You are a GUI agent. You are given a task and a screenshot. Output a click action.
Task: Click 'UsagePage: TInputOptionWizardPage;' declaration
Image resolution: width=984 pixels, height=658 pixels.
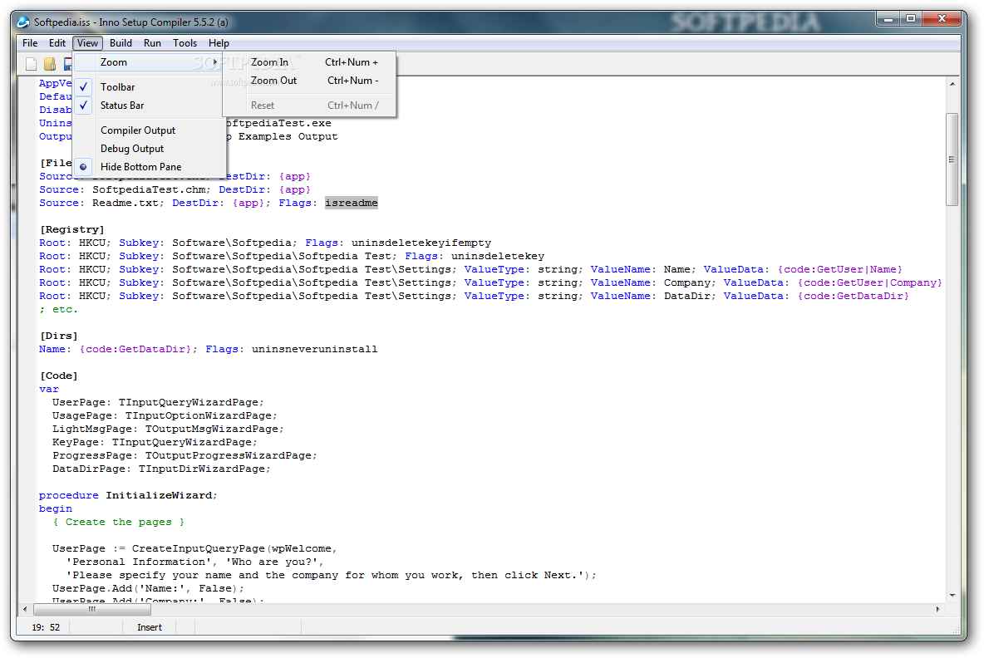pos(165,415)
